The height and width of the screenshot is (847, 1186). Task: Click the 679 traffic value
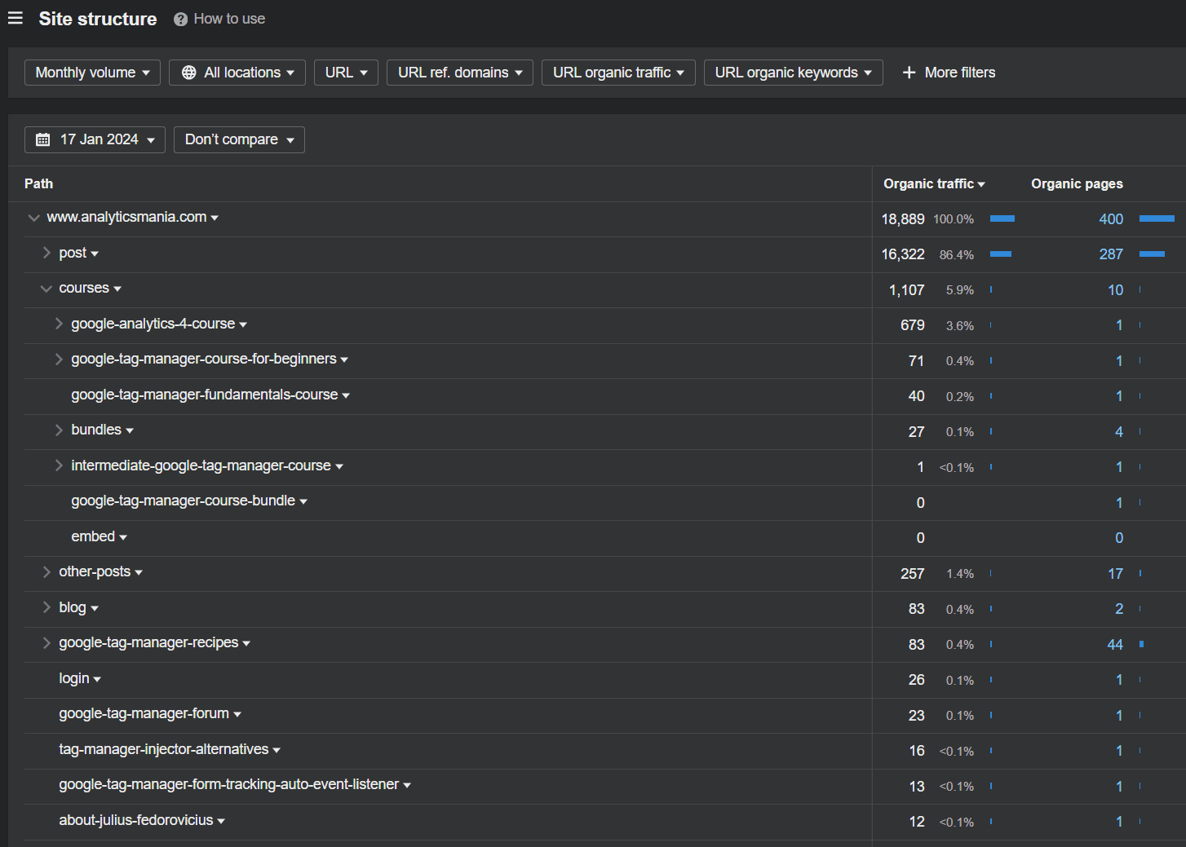coord(913,325)
